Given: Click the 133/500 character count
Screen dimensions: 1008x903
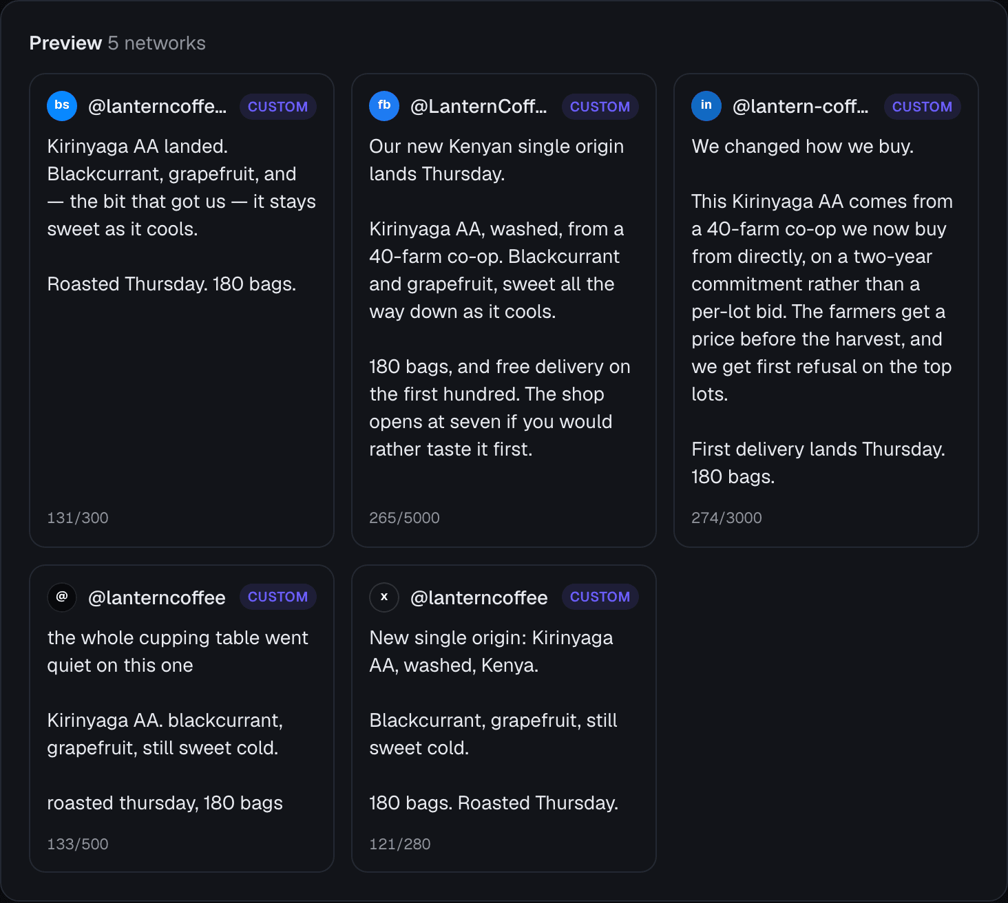Looking at the screenshot, I should pos(78,844).
